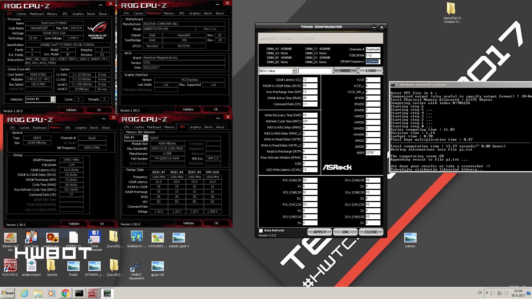Click OK in the Mainboard CPU-Z window
Image resolution: width=532 pixels, height=299 pixels.
click(x=216, y=109)
